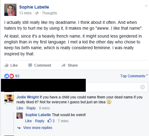This screenshot has width=149, height=136.
Task: Open post options chevron at top right
Action: (x=146, y=6)
